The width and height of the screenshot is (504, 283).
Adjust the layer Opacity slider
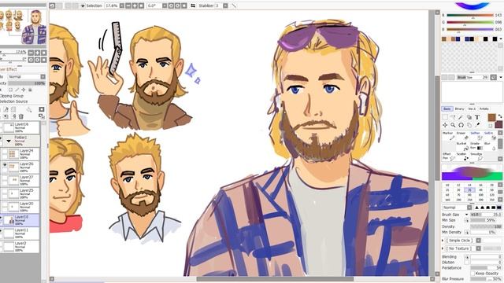(27, 83)
